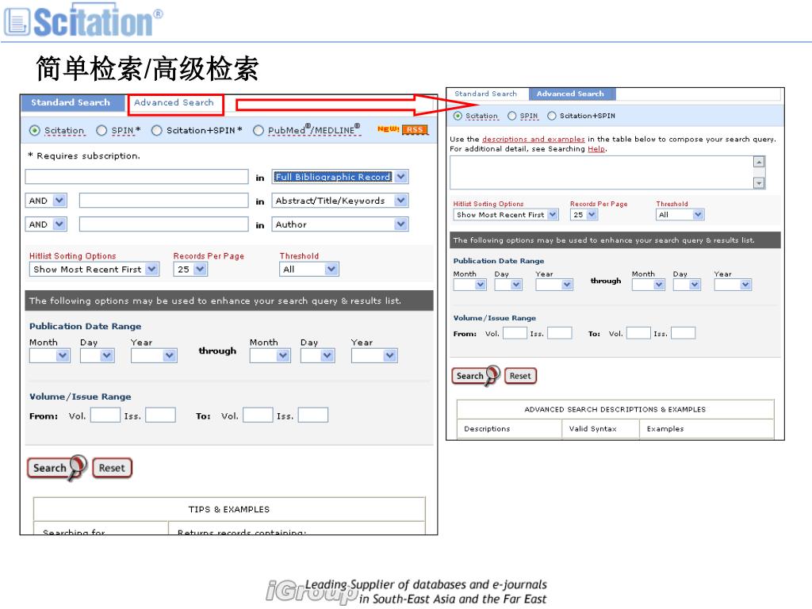Viewport: 812px width, 609px height.
Task: Click Reset button in left panel
Action: [x=112, y=468]
